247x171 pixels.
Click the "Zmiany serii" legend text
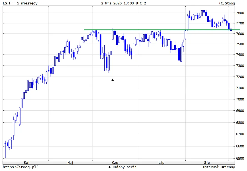(124, 167)
